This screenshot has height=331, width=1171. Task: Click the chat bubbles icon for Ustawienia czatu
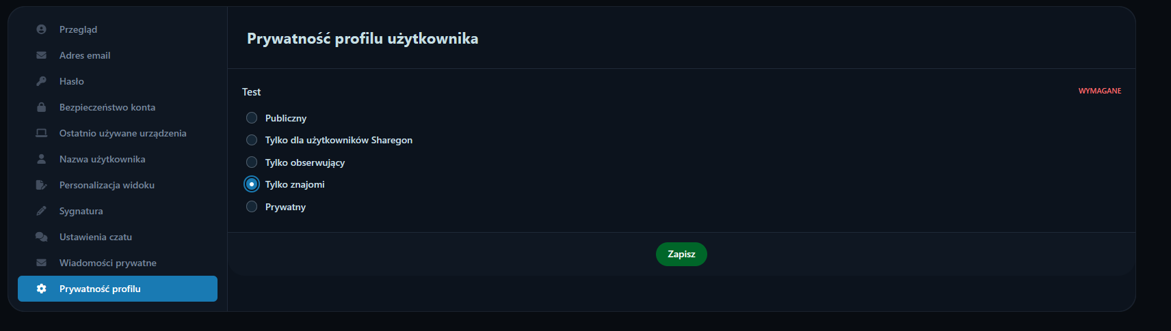point(41,237)
